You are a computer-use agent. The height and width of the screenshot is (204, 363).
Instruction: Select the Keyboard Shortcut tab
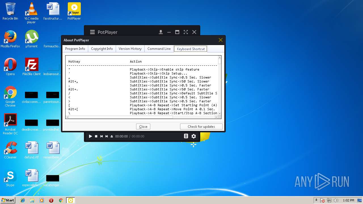tap(191, 49)
